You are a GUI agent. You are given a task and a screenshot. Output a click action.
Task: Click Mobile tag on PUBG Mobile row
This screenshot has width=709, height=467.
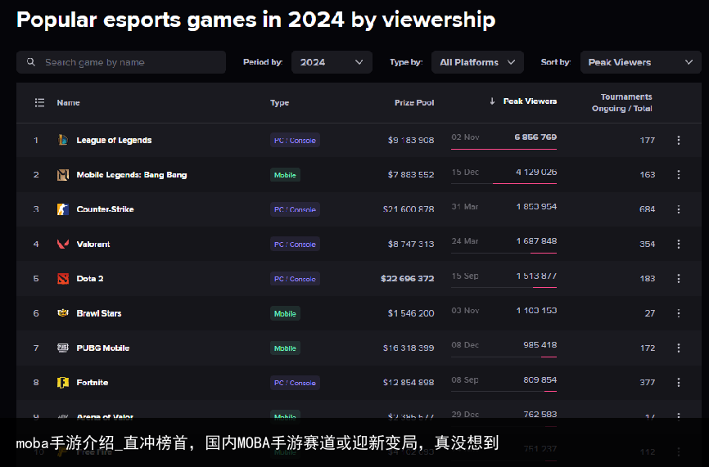coord(285,348)
